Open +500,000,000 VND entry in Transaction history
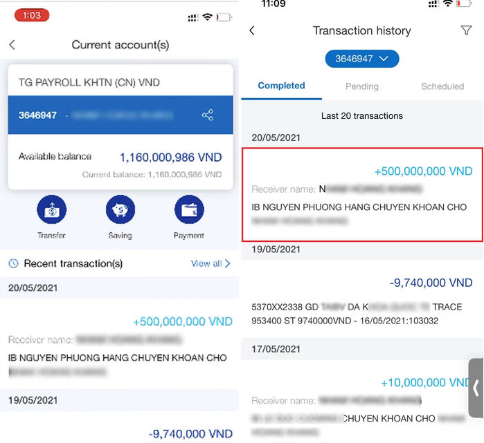This screenshot has width=484, height=443. coord(362,194)
